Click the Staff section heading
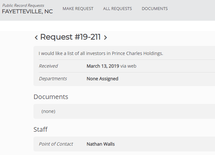The image size is (215, 155). coord(40,129)
